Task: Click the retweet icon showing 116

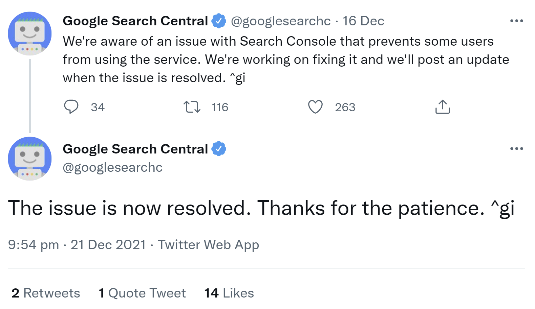Action: tap(192, 107)
